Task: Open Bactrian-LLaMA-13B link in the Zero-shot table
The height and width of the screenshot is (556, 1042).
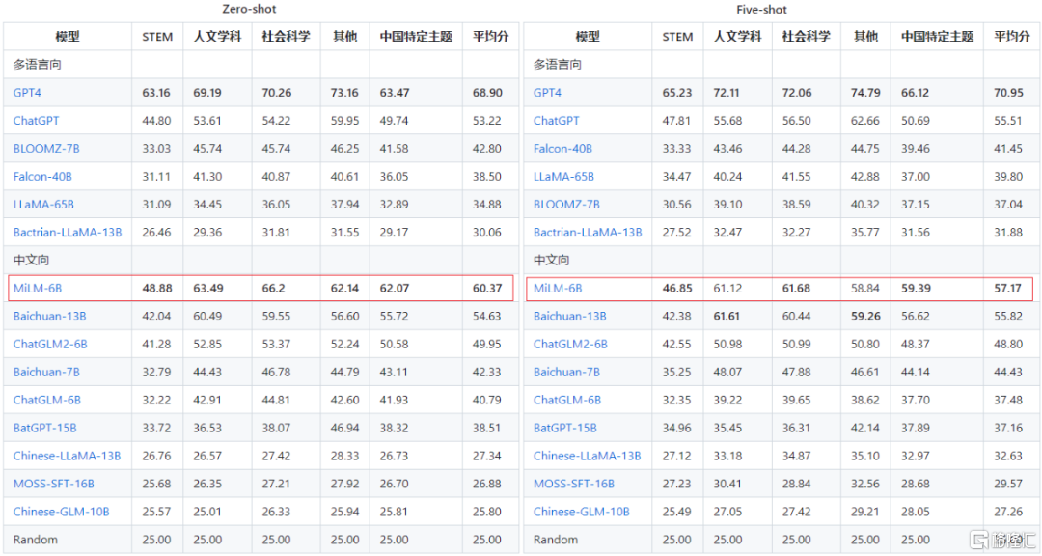Action: (x=68, y=232)
